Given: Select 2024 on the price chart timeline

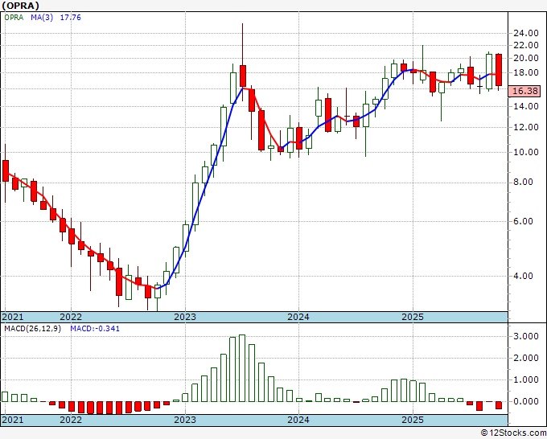Looking at the screenshot, I should [x=298, y=317].
